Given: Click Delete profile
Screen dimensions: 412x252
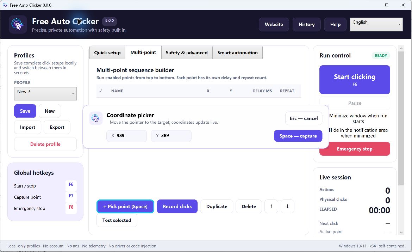Looking at the screenshot, I should 45,144.
